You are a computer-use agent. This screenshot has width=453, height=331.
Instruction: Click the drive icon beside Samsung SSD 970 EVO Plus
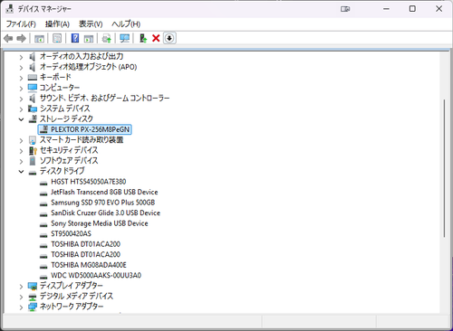click(x=43, y=203)
